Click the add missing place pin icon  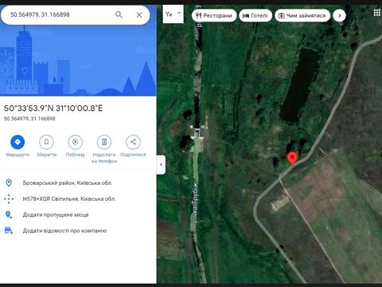(9, 214)
